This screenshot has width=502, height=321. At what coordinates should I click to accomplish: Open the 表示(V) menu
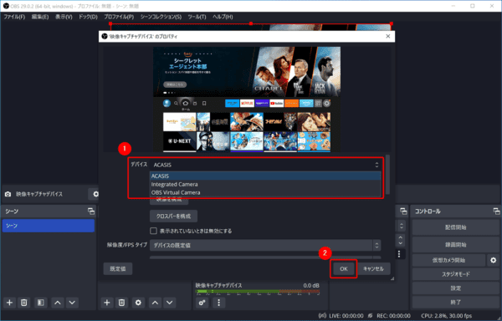[x=64, y=17]
